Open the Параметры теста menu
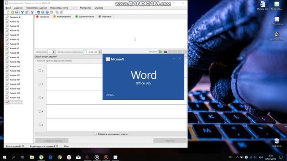Viewport: 287px width, 161px height. (x=59, y=8)
